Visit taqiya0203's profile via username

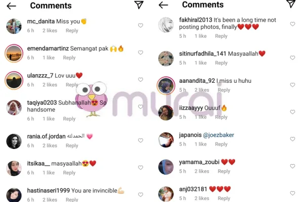pos(42,103)
